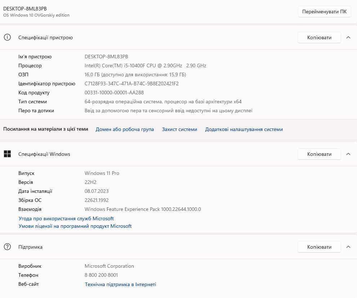Click the system type value 64-розрядна операційна система
This screenshot has width=357, height=298.
click(163, 102)
